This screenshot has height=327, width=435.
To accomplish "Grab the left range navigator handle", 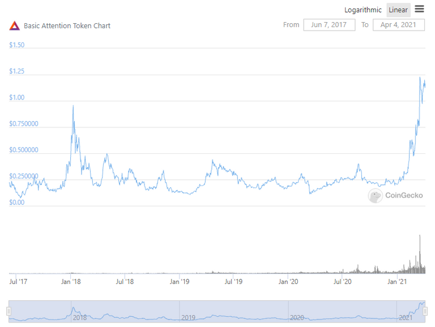I will tap(8, 311).
